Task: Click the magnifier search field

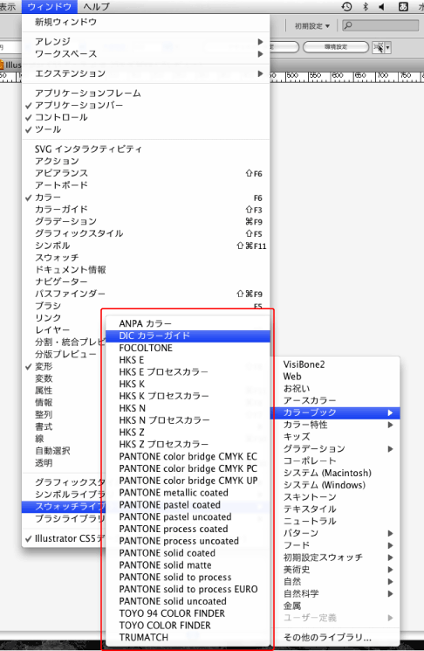Action: 380,25
